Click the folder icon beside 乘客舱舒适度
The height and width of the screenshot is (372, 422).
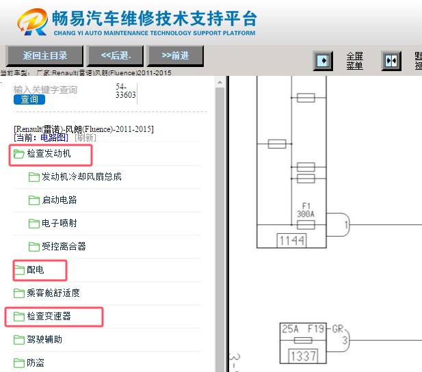[19, 293]
